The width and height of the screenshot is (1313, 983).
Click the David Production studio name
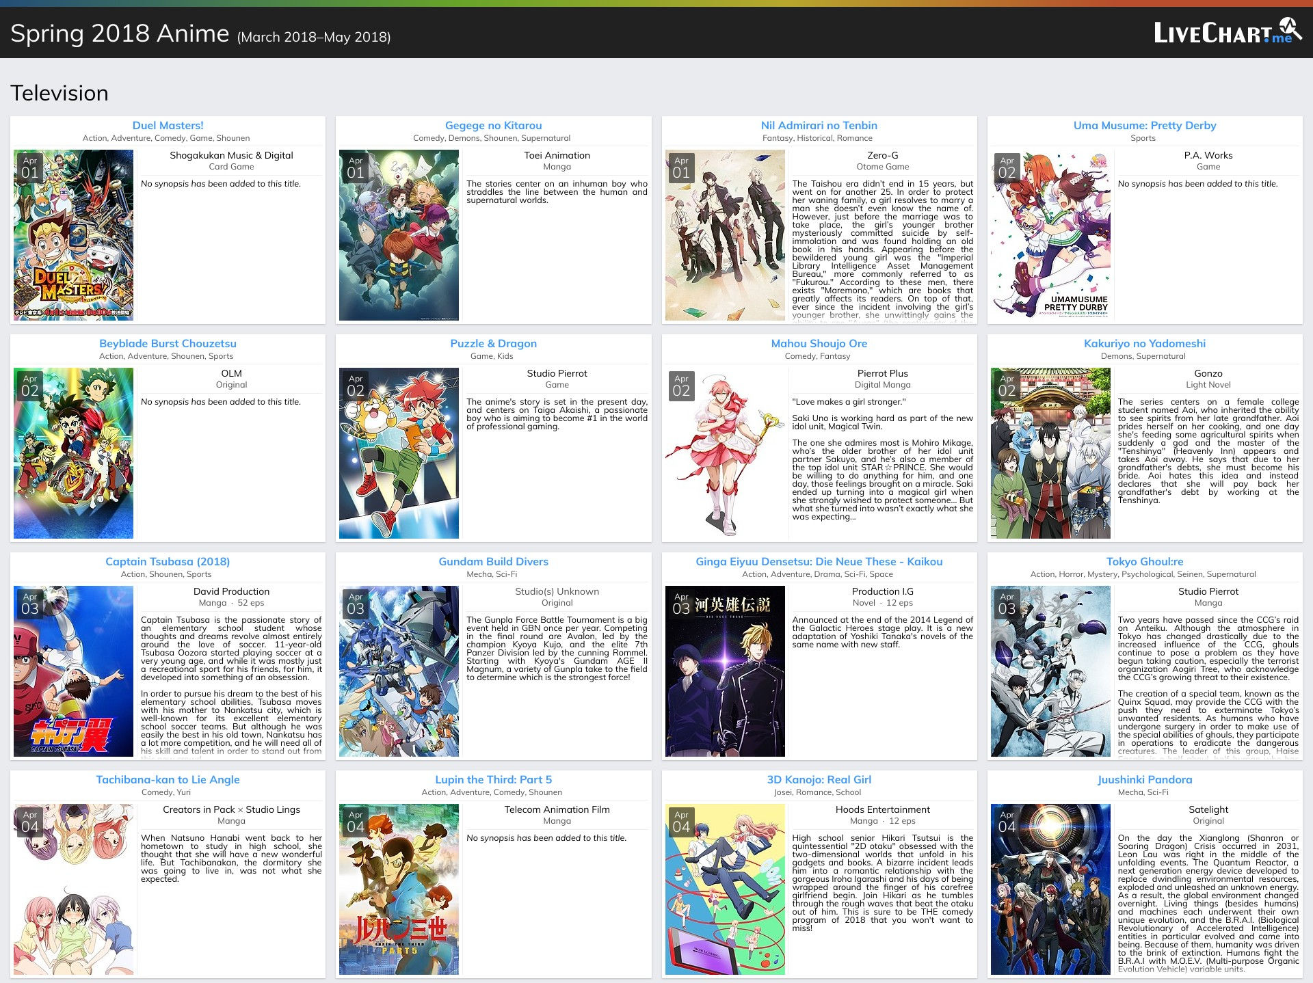tap(231, 591)
